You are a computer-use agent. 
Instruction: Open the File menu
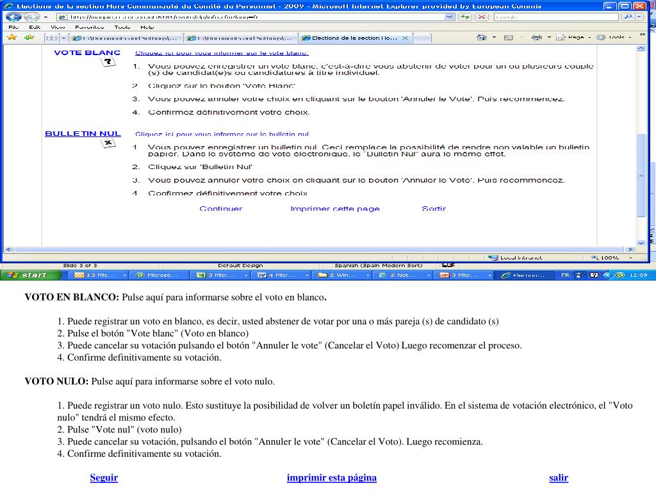click(x=14, y=27)
